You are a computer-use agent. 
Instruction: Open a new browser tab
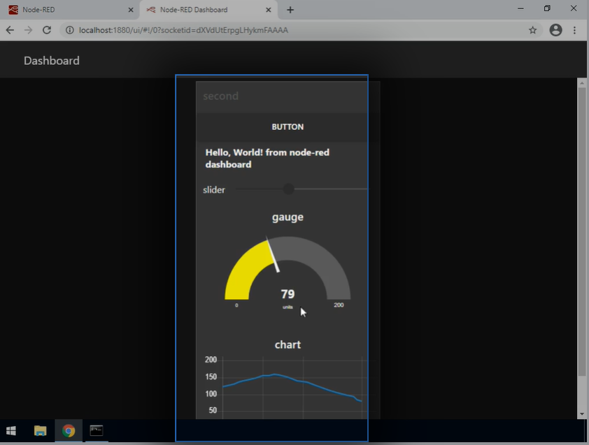tap(290, 10)
